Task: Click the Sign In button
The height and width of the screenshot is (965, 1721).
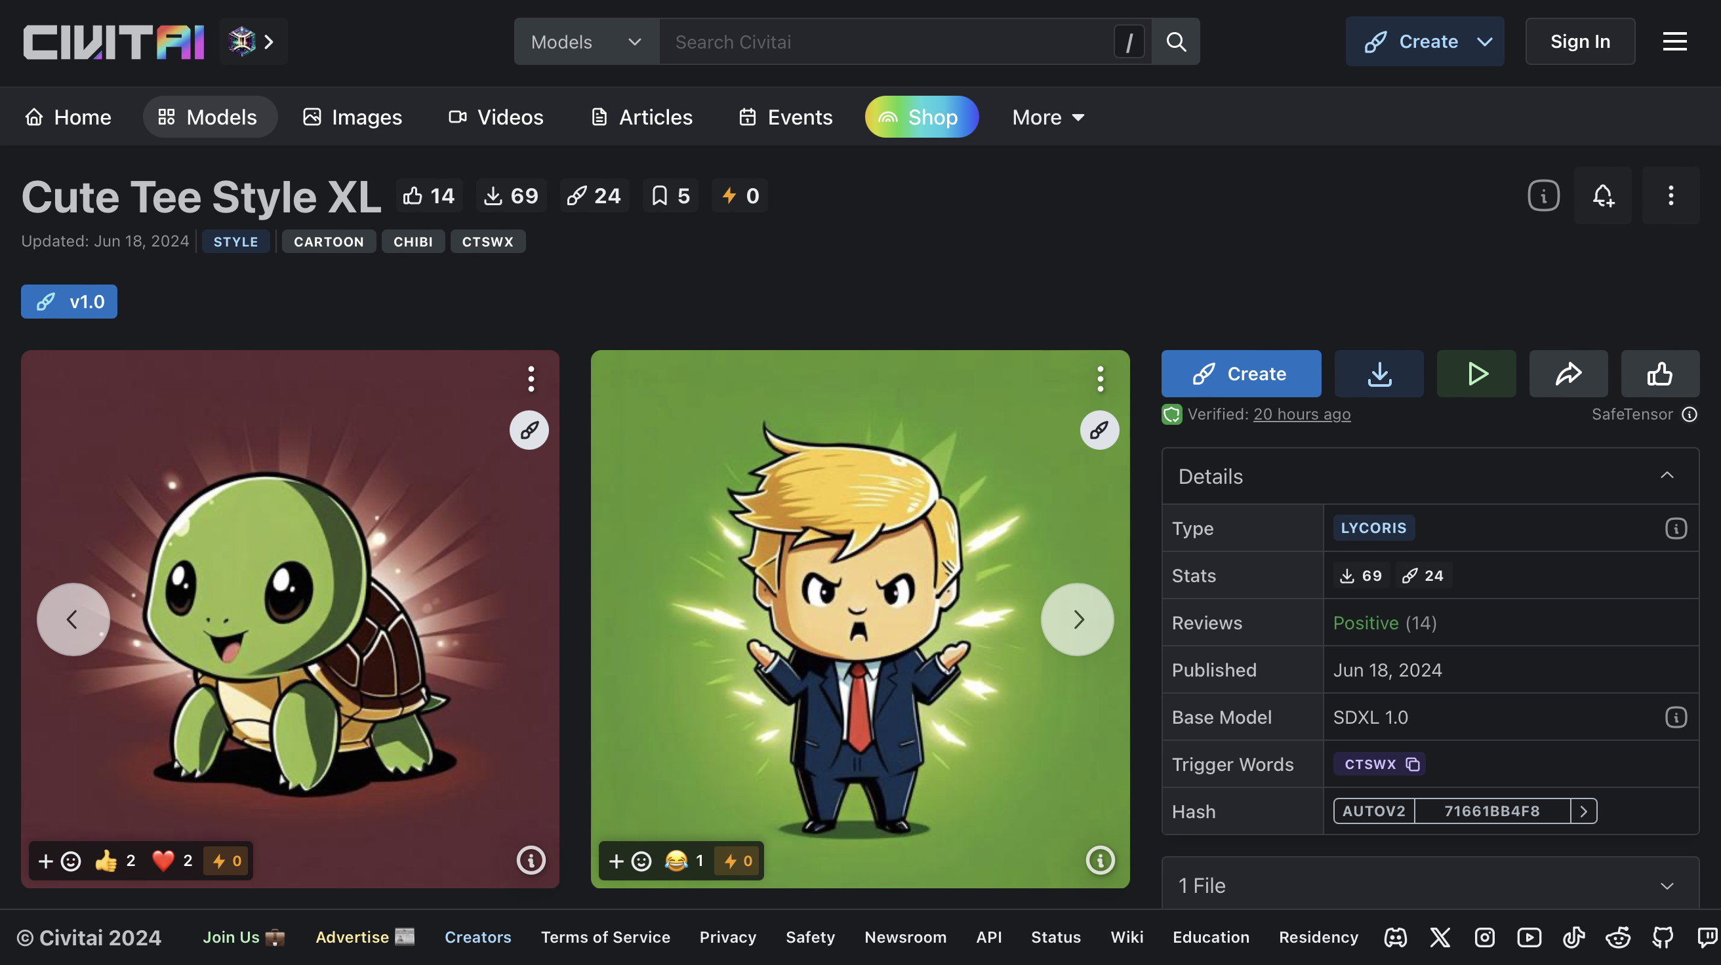Action: point(1579,41)
